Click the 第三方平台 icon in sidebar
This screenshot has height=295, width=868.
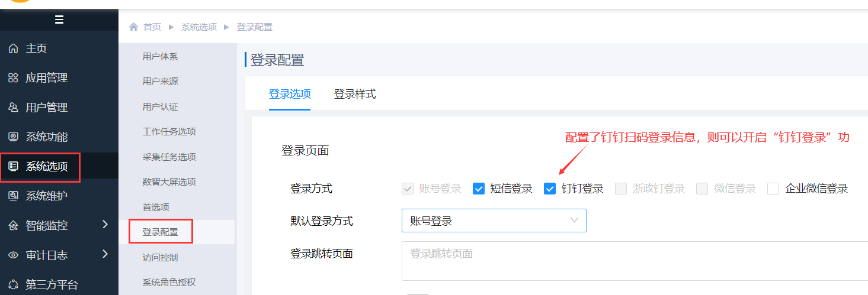(13, 284)
